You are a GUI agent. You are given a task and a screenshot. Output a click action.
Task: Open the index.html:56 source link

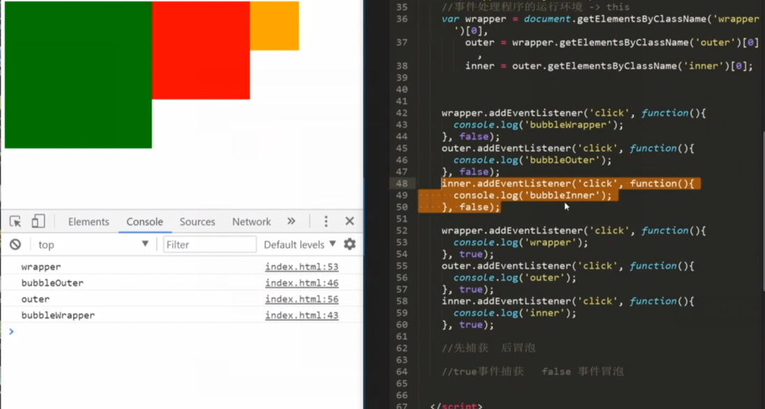(302, 299)
